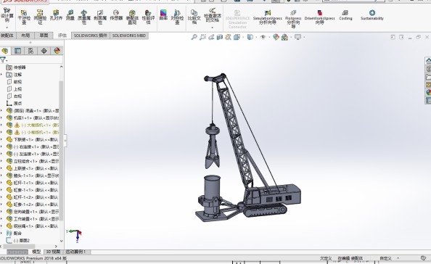The height and width of the screenshot is (264, 431).
Task: Click the task pane home icon at right edge
Action: [428, 61]
